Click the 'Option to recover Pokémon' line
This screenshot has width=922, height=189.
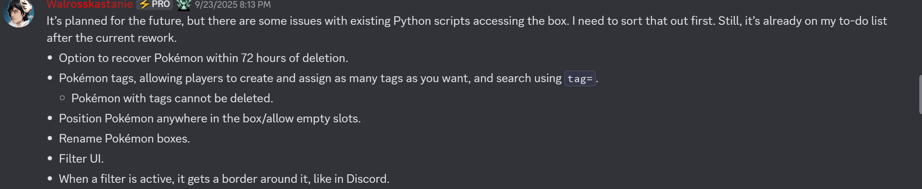click(x=203, y=58)
